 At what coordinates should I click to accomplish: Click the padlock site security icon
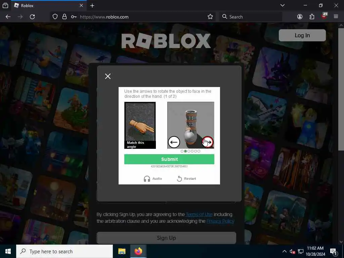(64, 17)
